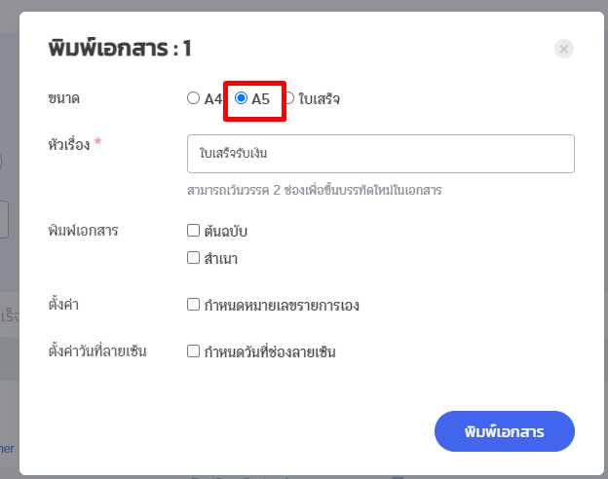The width and height of the screenshot is (608, 479).
Task: Tick the สำเนา checkbox
Action: click(x=194, y=258)
